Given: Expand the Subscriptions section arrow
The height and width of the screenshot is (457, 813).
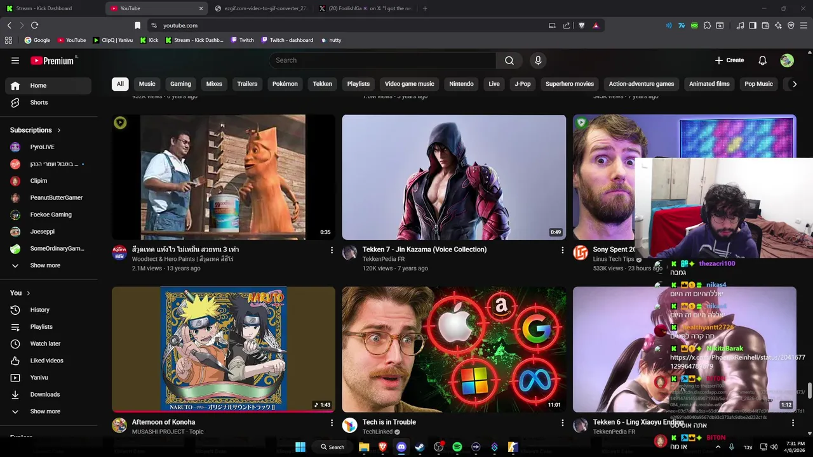Looking at the screenshot, I should (x=59, y=130).
